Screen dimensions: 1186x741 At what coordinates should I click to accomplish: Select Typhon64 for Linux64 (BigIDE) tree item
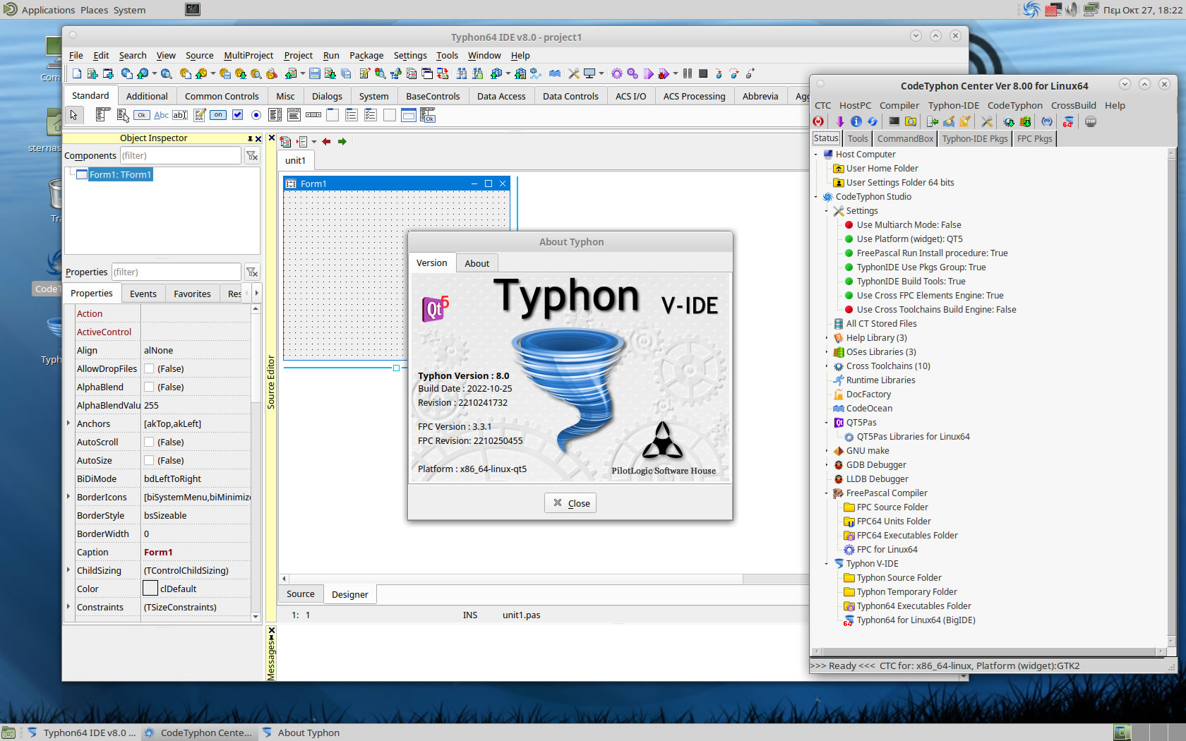pos(916,620)
